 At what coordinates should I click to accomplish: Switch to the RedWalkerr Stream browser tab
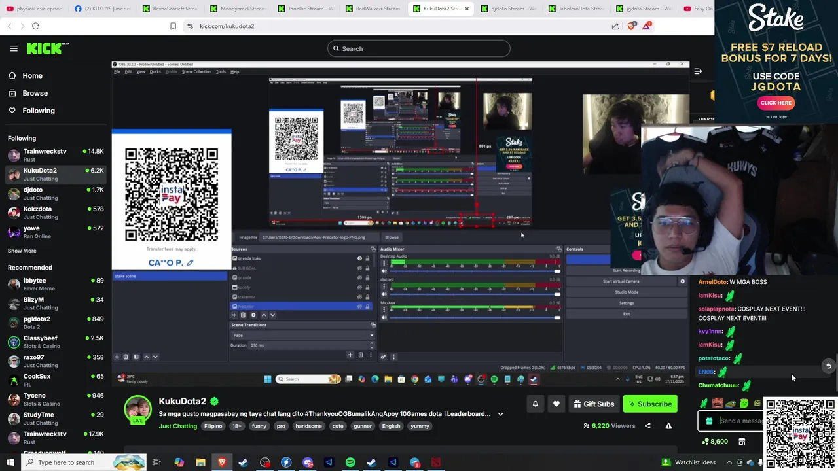371,9
